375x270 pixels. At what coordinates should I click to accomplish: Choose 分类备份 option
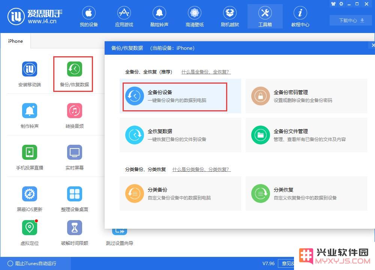(x=180, y=193)
